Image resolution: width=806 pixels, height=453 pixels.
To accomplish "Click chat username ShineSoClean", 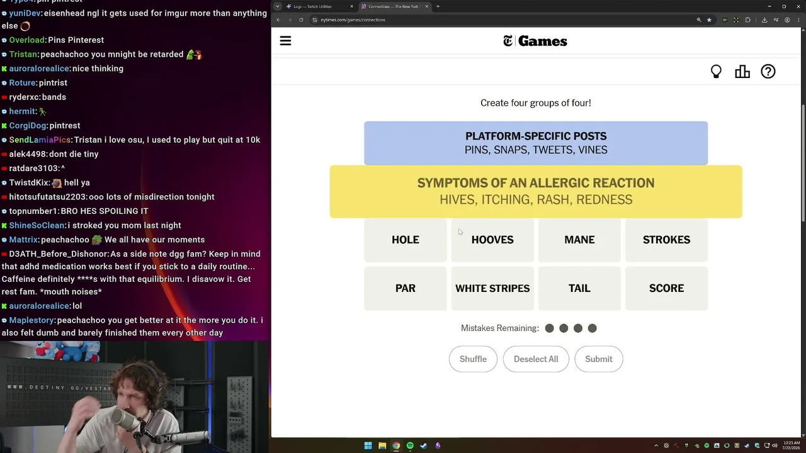I will (37, 225).
